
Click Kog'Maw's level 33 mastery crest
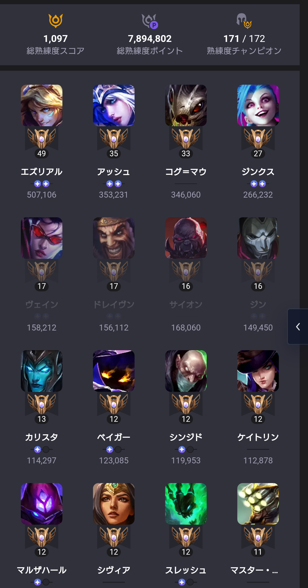click(x=186, y=138)
